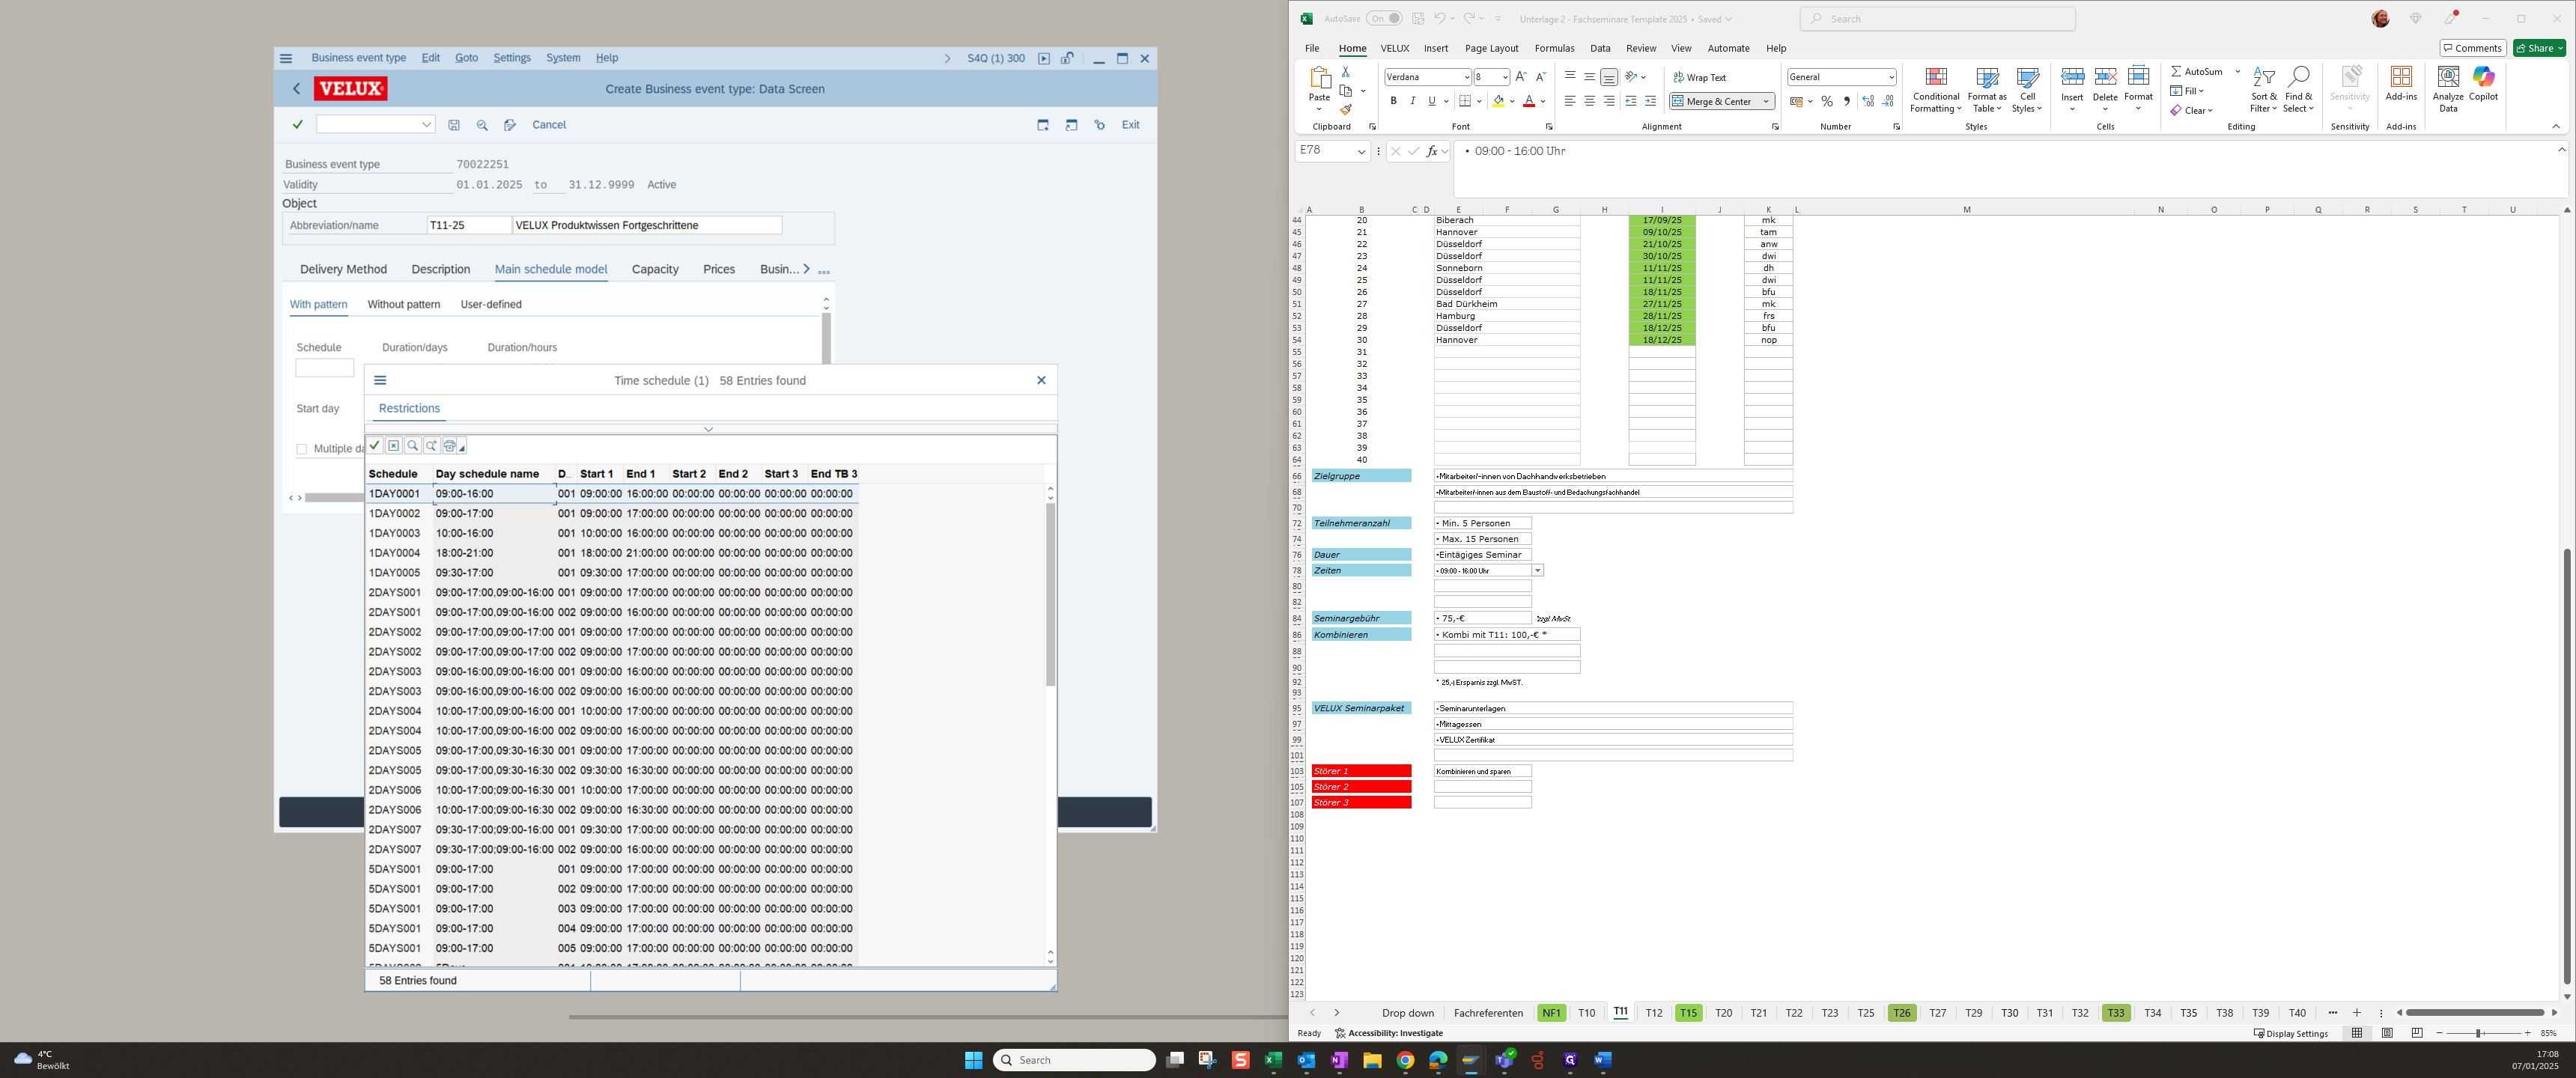
Task: Open the Settings menu in SAP
Action: pos(512,58)
